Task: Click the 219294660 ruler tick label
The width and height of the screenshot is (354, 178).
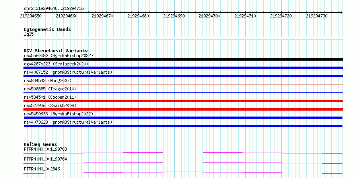Action: point(66,16)
